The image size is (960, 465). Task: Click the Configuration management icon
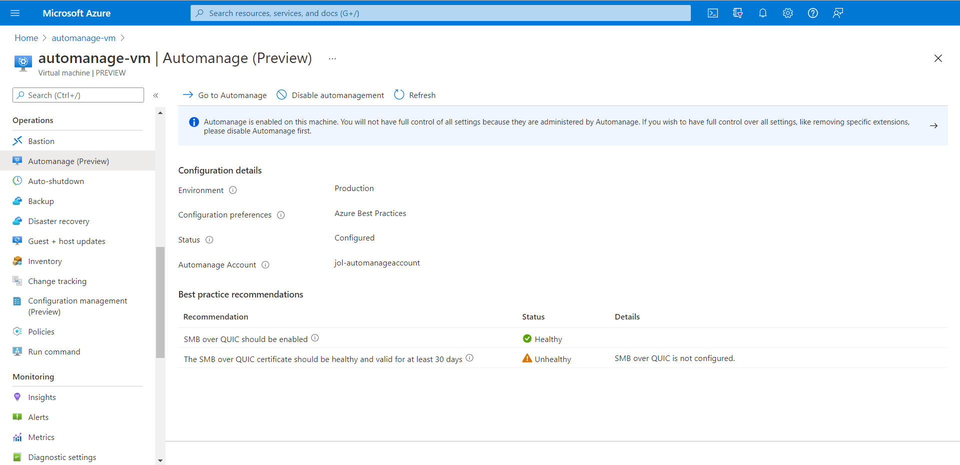(x=18, y=301)
